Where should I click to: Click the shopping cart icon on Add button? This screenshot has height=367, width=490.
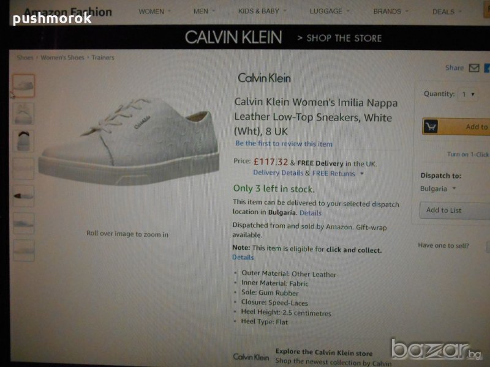[x=431, y=127]
